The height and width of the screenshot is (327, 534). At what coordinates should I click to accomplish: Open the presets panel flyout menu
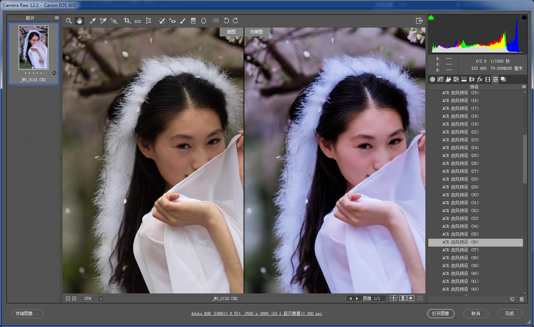[524, 87]
